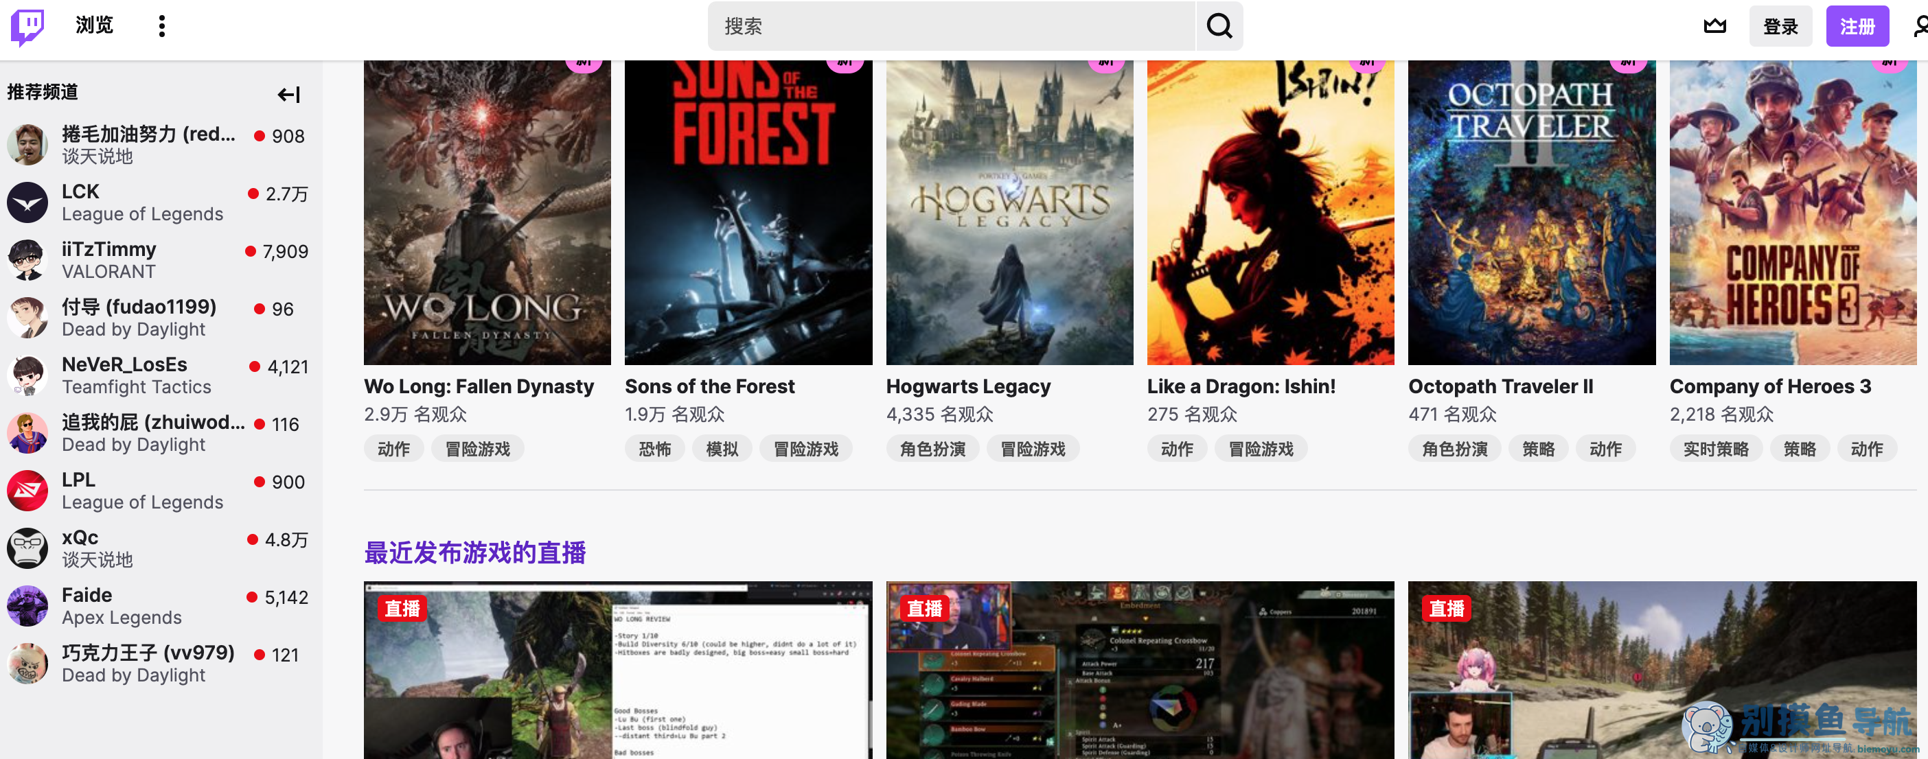Open the three-dot more options menu

click(x=161, y=27)
